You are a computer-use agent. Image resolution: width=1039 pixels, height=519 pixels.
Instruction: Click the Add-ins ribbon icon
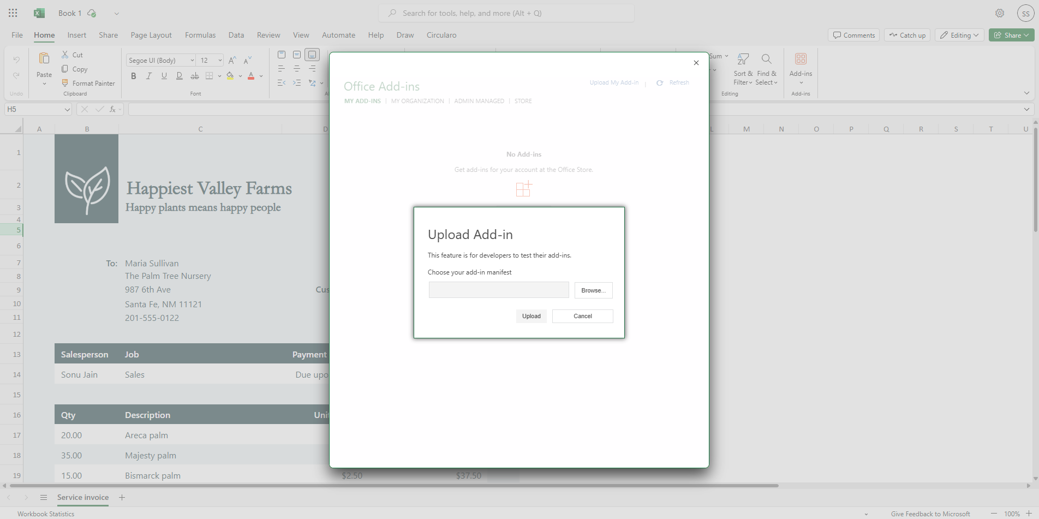coord(801,59)
